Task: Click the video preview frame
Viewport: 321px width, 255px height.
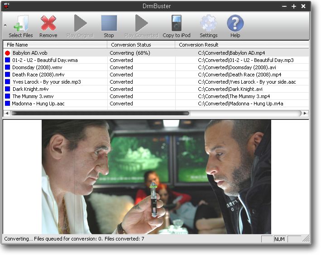Action: 156,177
